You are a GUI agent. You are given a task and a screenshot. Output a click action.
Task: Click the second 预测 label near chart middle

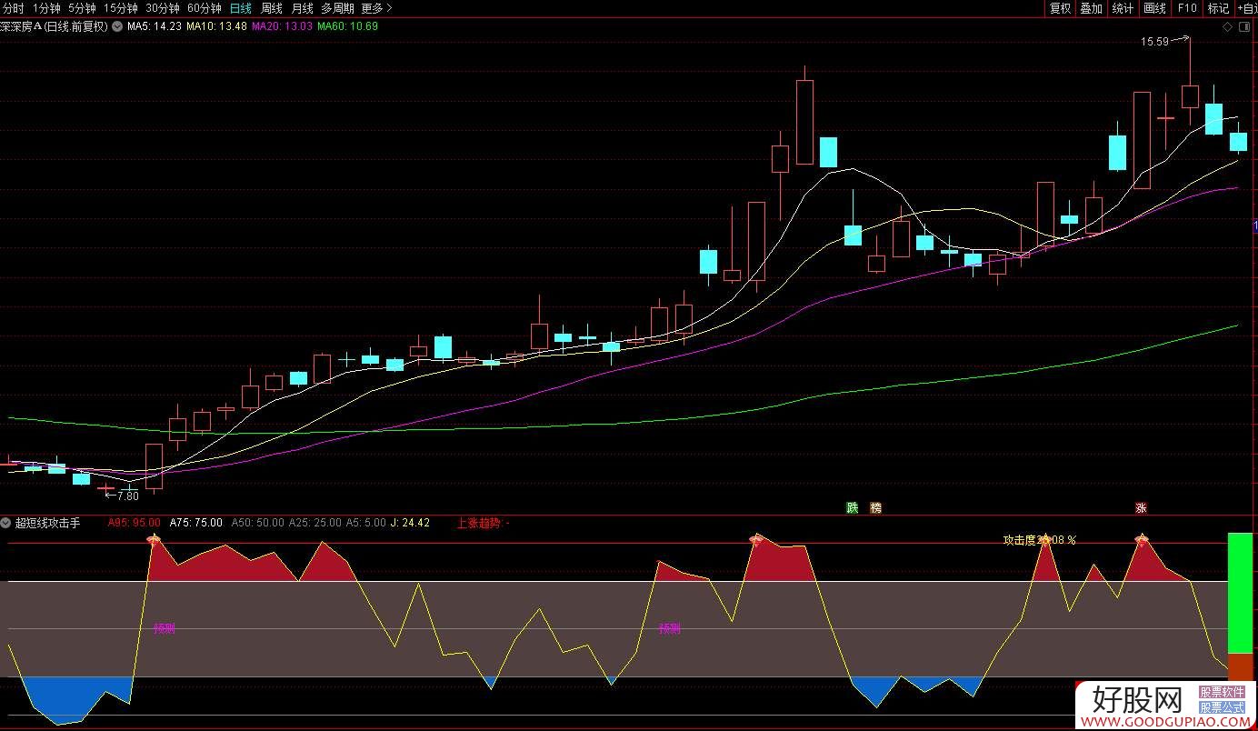pyautogui.click(x=670, y=628)
